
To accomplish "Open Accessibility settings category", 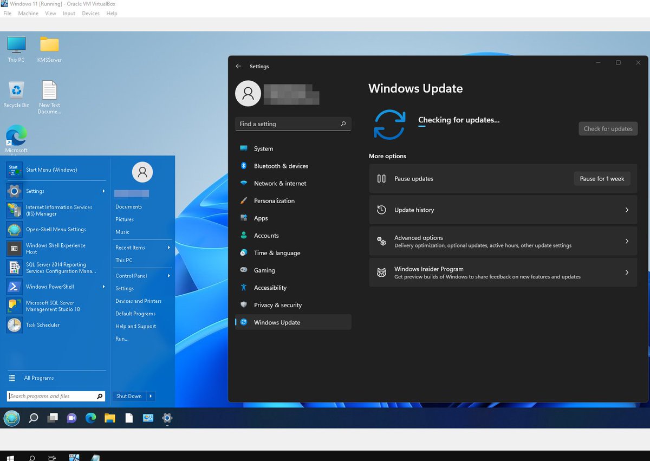I will (293, 287).
